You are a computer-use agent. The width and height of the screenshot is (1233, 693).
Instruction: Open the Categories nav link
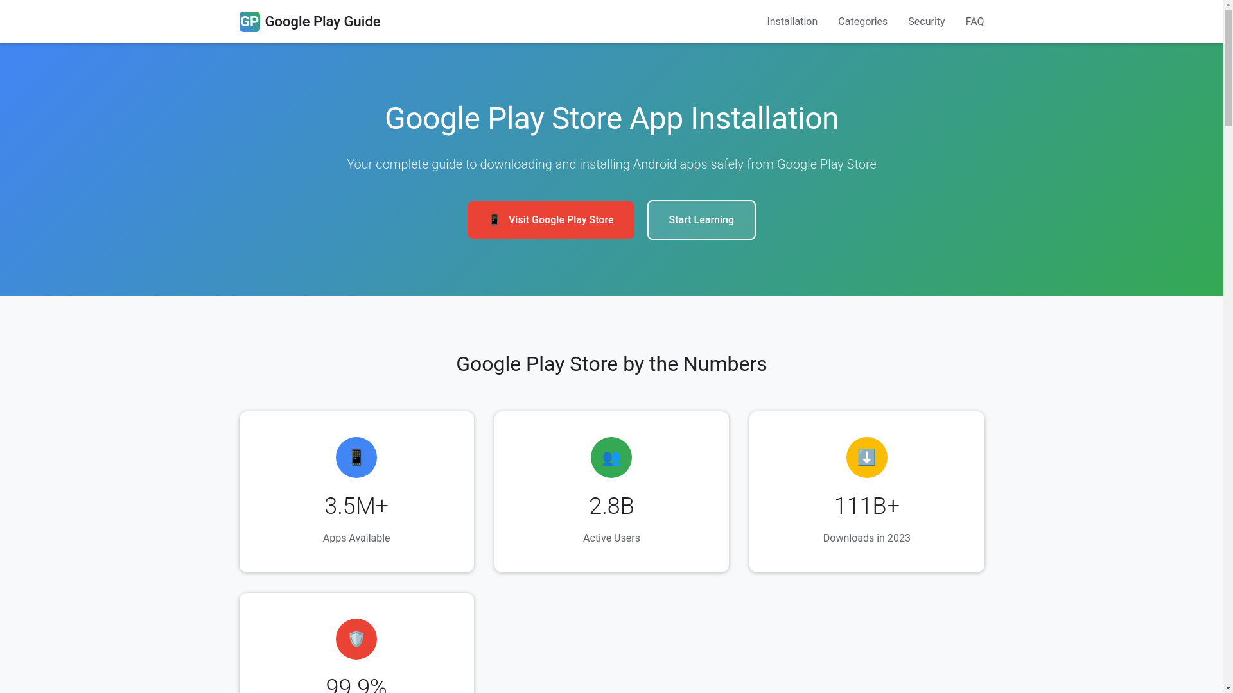[x=862, y=22]
